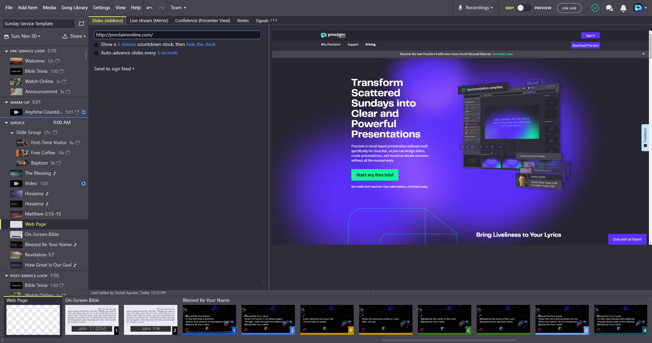
Task: Click the loop icon next to Slide Group
Action: [55, 133]
